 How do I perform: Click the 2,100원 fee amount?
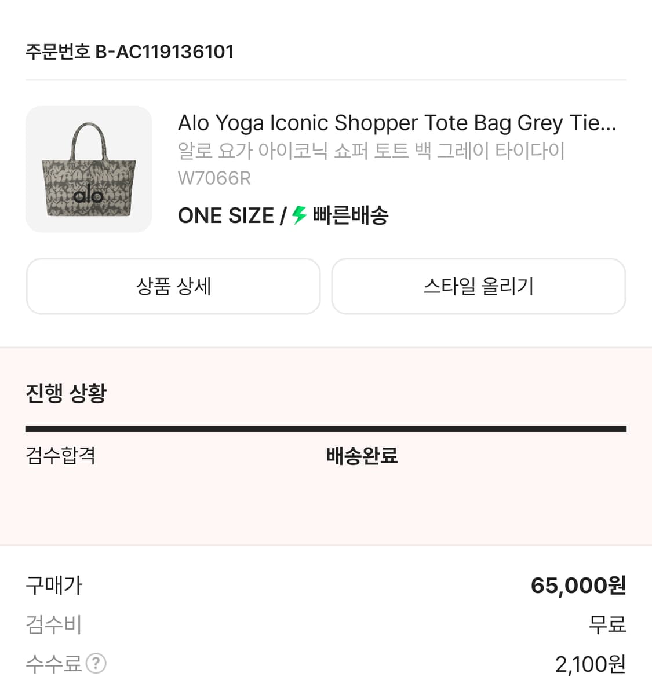[x=590, y=664]
